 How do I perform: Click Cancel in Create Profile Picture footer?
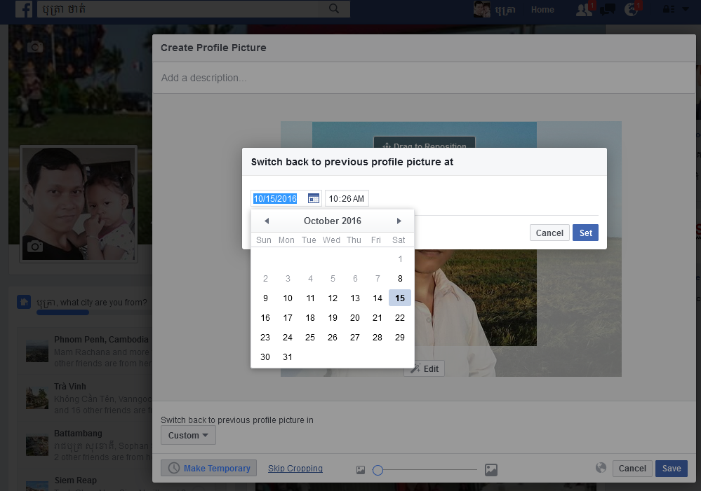(632, 468)
